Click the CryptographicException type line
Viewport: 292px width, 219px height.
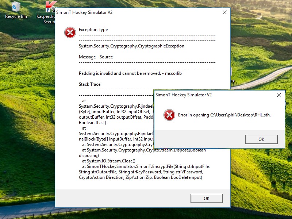click(131, 46)
